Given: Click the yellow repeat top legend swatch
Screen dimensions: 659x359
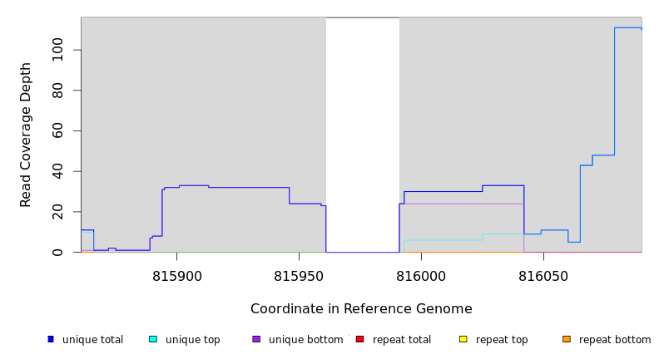Looking at the screenshot, I should (x=463, y=339).
